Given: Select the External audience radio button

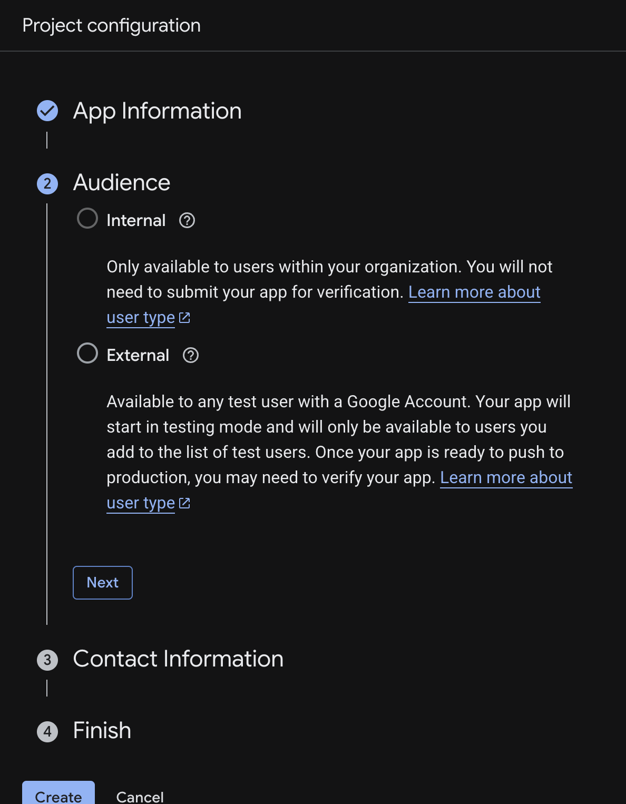Looking at the screenshot, I should (87, 354).
